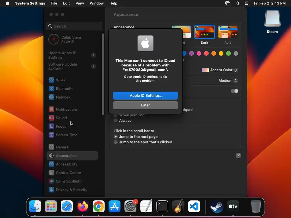Image resolution: width=291 pixels, height=218 pixels.
Task: Open Steam from the Dock
Action: [x=217, y=206]
